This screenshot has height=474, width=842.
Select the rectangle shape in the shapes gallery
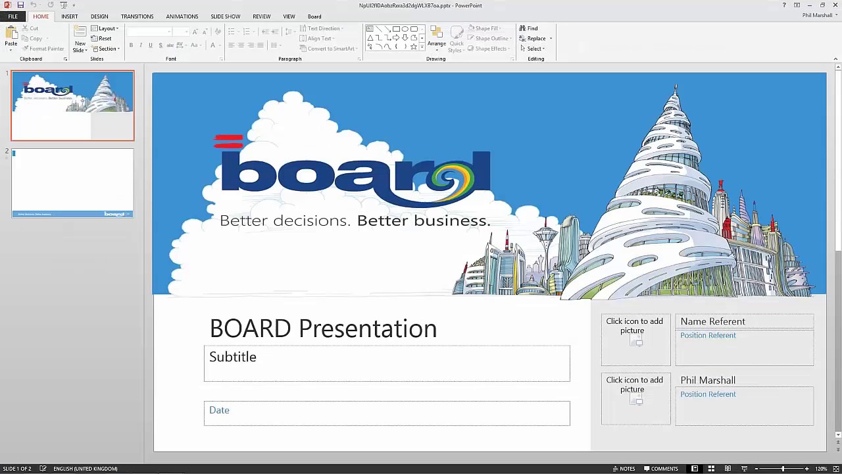click(396, 29)
